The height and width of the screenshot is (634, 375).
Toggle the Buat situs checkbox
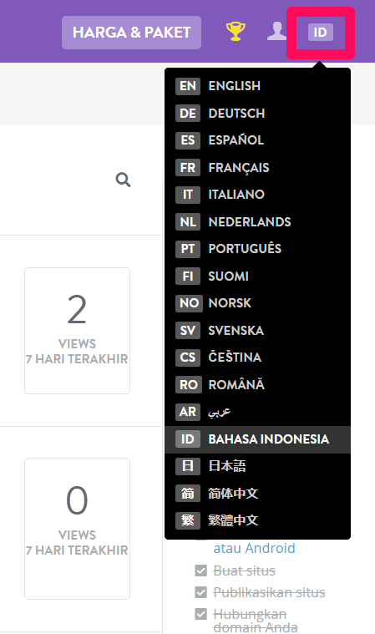tap(200, 571)
